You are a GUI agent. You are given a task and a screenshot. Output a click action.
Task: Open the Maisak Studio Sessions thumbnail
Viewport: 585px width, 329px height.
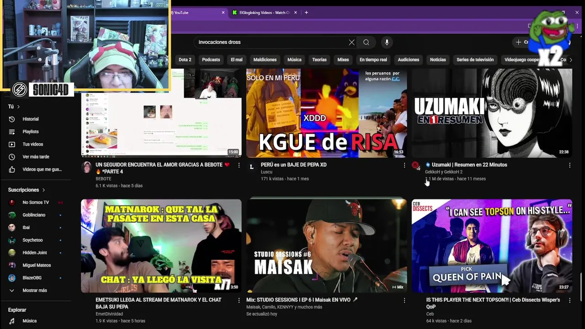[326, 246]
